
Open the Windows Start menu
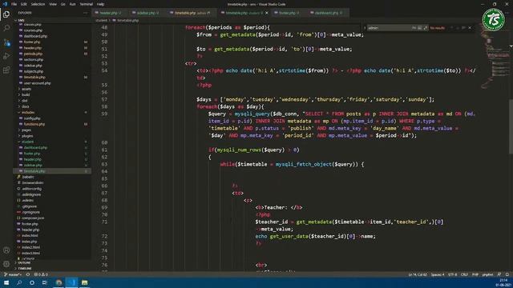click(6, 282)
